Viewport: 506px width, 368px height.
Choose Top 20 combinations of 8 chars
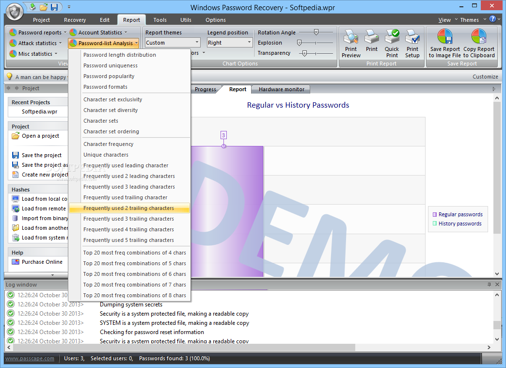pos(130,295)
